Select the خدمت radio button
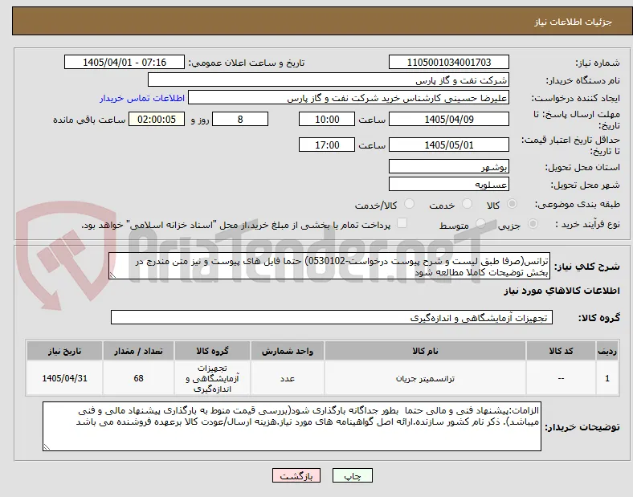This screenshot has width=633, height=497. [x=467, y=204]
